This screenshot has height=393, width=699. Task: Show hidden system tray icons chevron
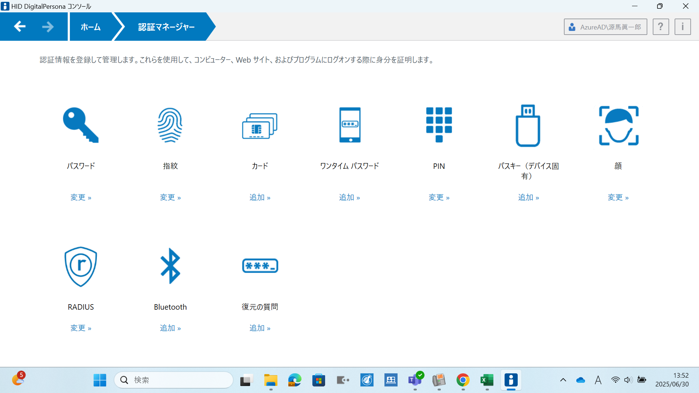563,380
